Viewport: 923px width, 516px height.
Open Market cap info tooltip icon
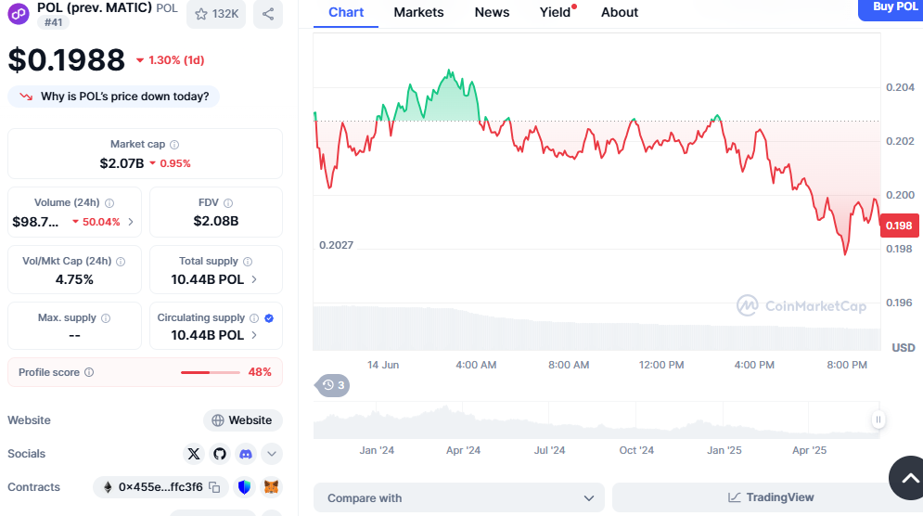pos(174,145)
